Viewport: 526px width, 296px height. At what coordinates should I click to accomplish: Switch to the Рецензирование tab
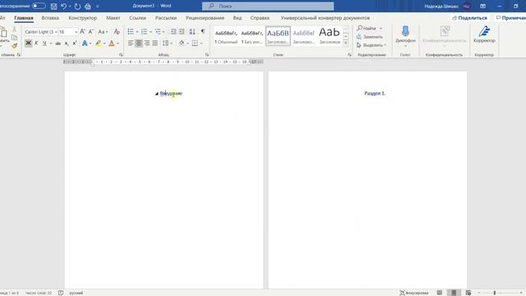pyautogui.click(x=205, y=18)
